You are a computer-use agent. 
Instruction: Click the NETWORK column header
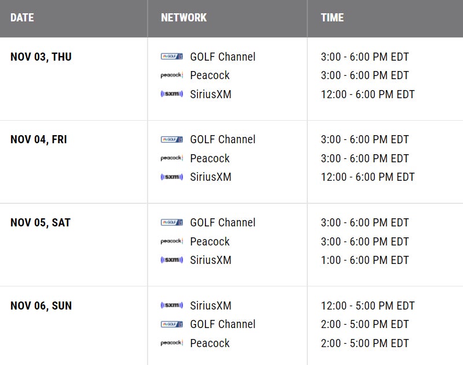click(183, 18)
